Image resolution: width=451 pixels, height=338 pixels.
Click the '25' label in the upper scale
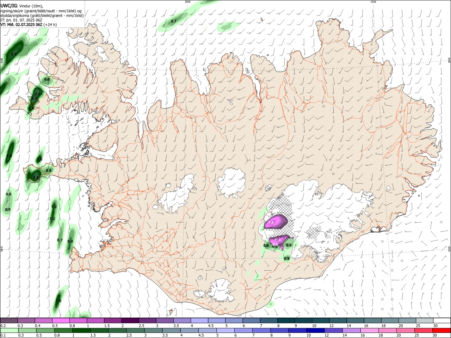[418, 326]
